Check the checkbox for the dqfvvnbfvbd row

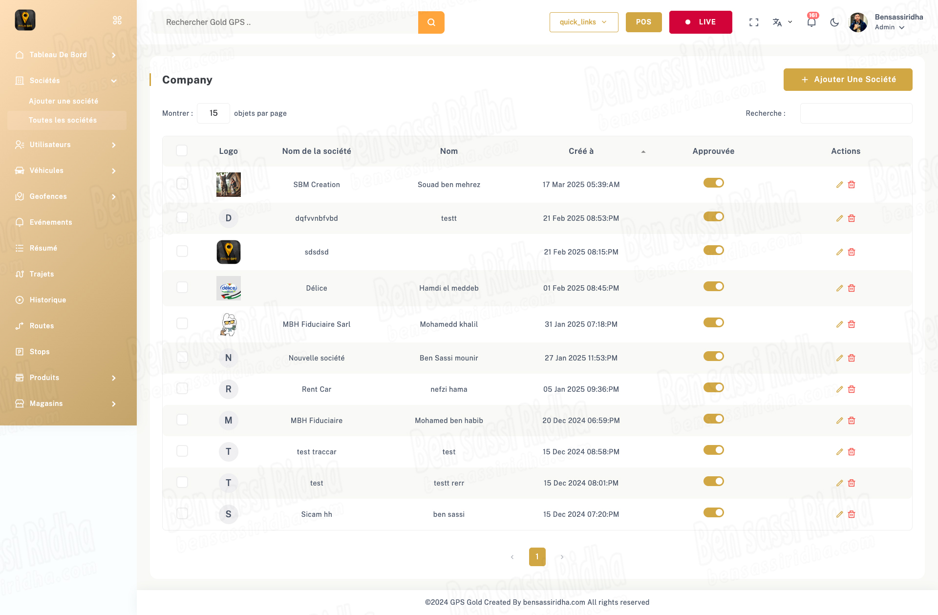[x=182, y=217]
